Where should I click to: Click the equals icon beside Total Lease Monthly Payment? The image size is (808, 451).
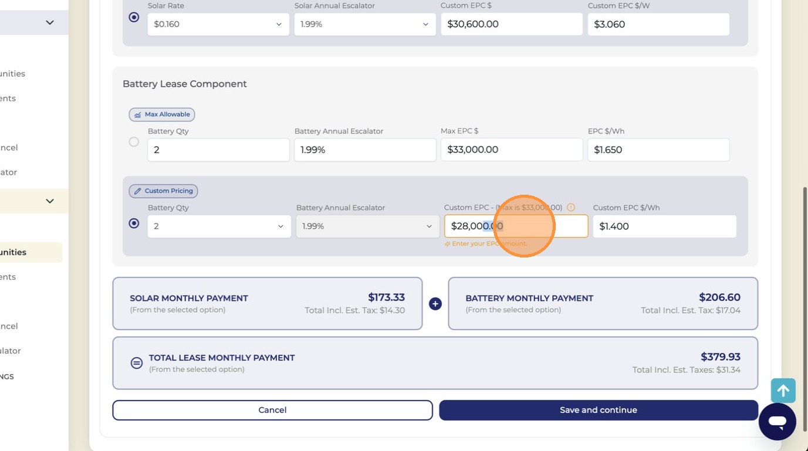coord(137,363)
